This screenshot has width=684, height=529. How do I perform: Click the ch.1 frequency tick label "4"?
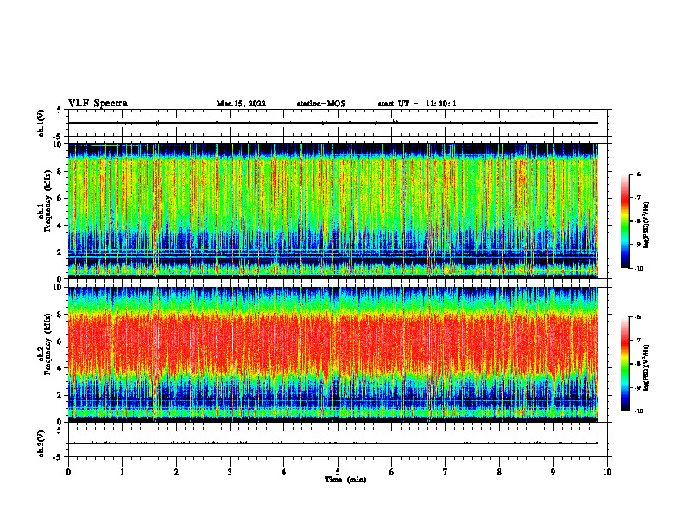point(61,226)
